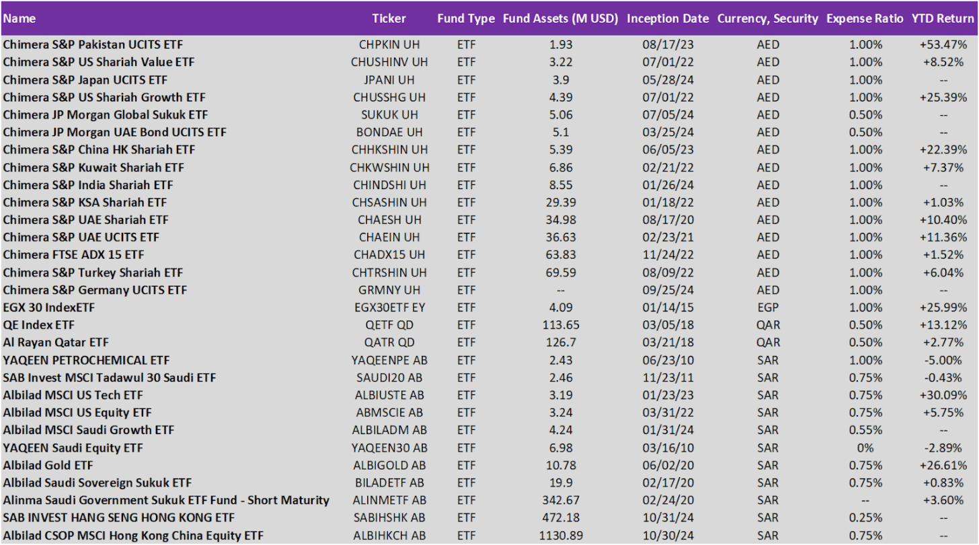This screenshot has height=545, width=979.
Task: Click Chimera S&P Pakistan UCITS ETF name
Action: pos(93,44)
